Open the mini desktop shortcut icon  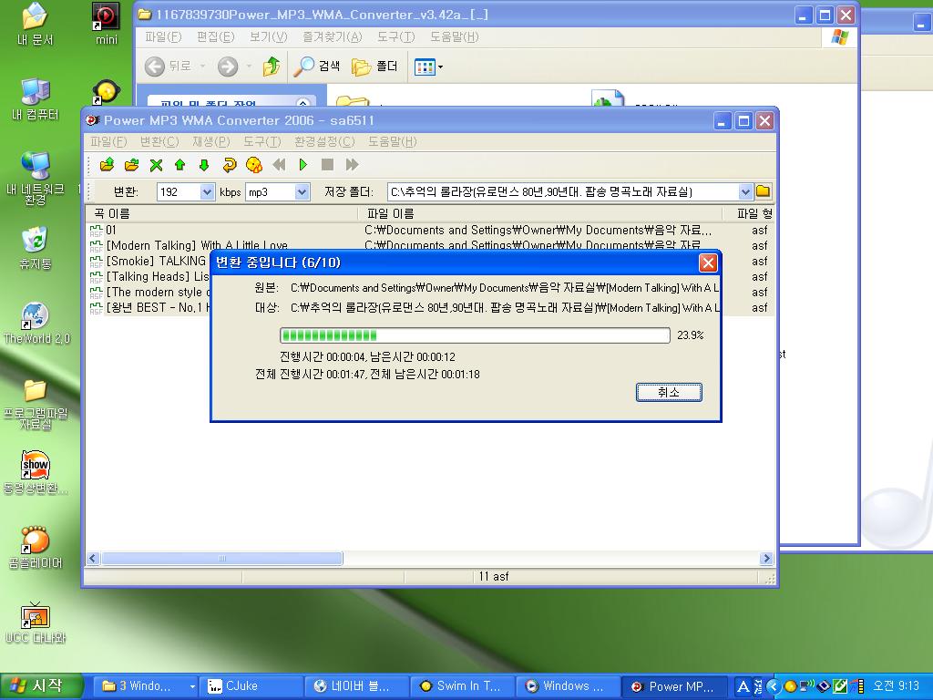[x=106, y=24]
